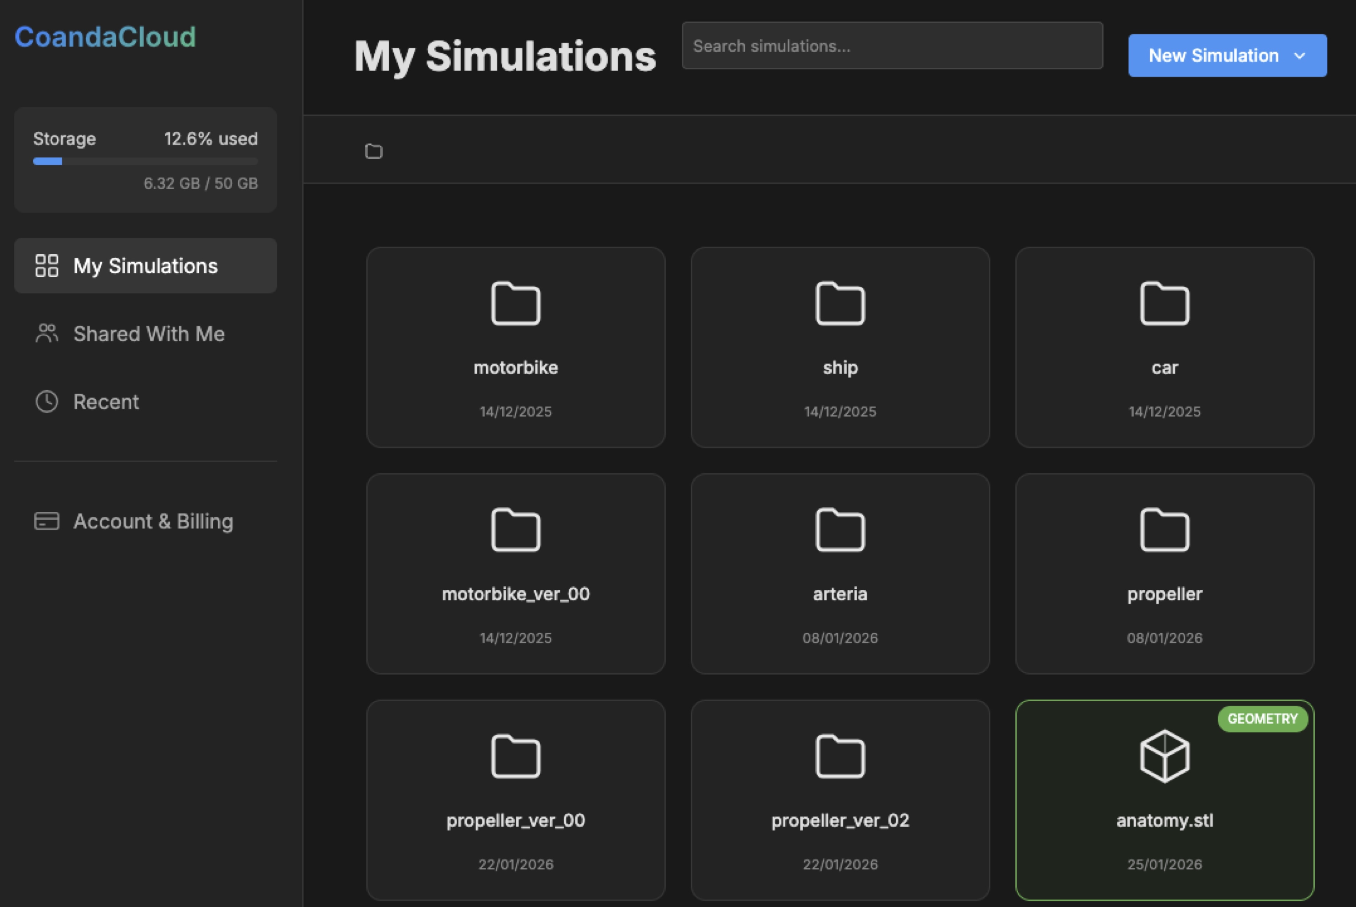Image resolution: width=1356 pixels, height=907 pixels.
Task: Click the breadcrumb folder icon
Action: (373, 151)
